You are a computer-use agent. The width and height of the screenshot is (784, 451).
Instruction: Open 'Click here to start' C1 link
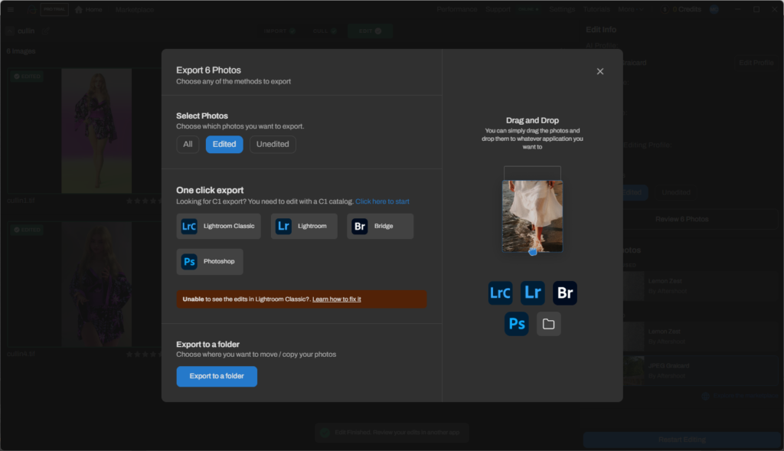click(x=383, y=201)
